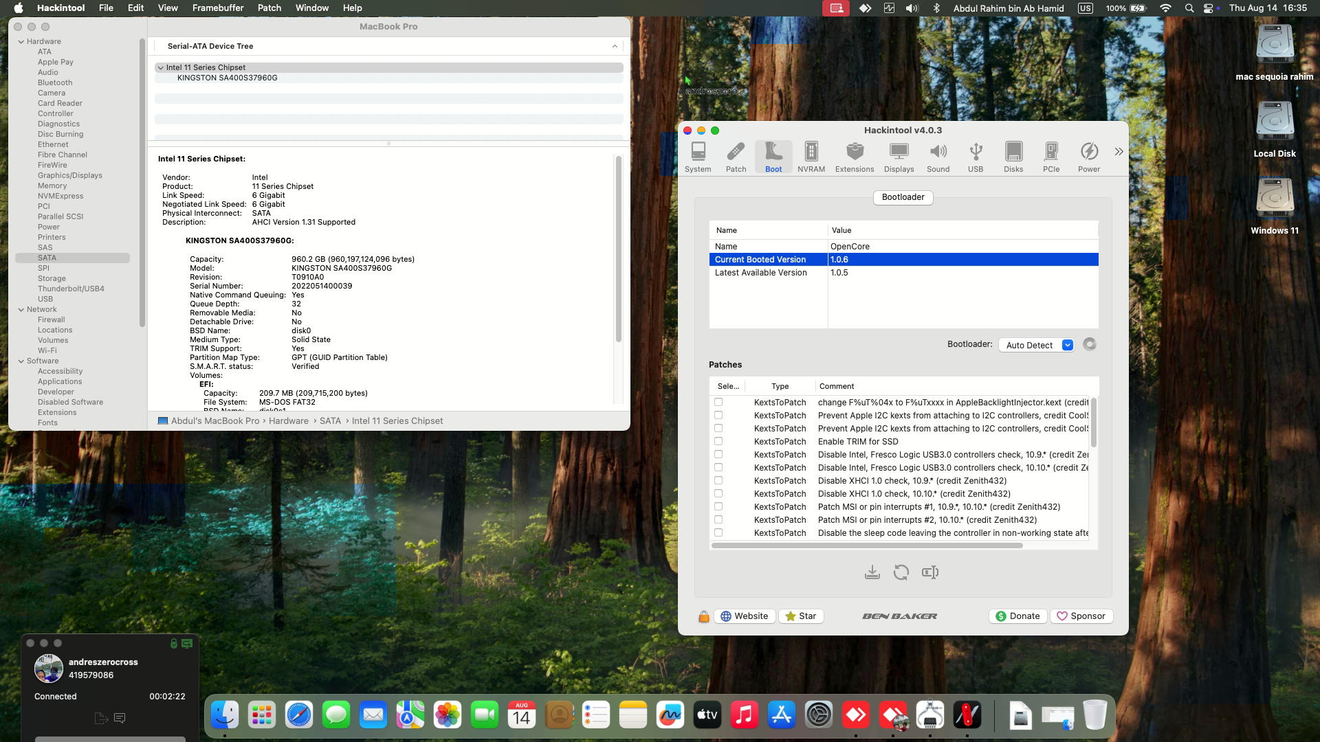Image resolution: width=1320 pixels, height=742 pixels.
Task: Open the Power toolbar icon
Action: click(1089, 157)
